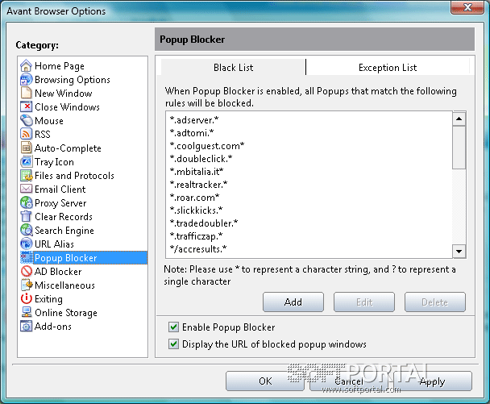Click the blacklist scrollbar down arrow
Image resolution: width=490 pixels, height=404 pixels.
click(x=459, y=252)
